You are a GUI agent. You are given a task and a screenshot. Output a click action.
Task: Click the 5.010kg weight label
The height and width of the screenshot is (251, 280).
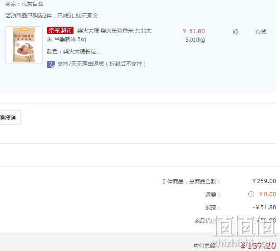pos(195,40)
